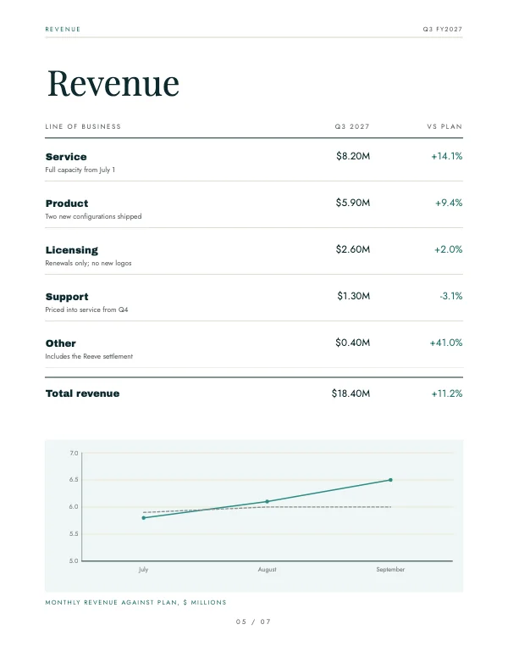Select the 'September' axis label

pos(390,570)
